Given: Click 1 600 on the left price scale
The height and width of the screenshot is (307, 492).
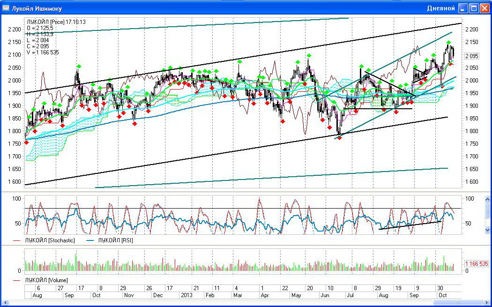Looking at the screenshot, I should point(15,182).
